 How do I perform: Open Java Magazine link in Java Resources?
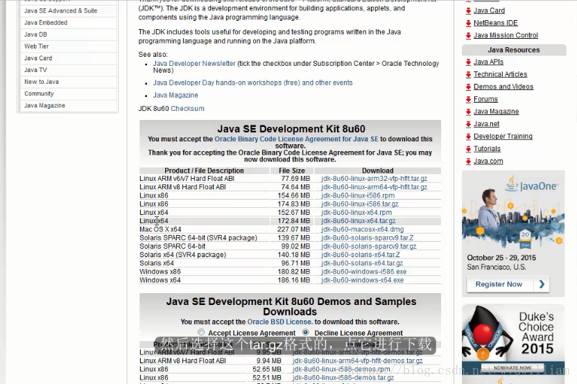[x=496, y=112]
